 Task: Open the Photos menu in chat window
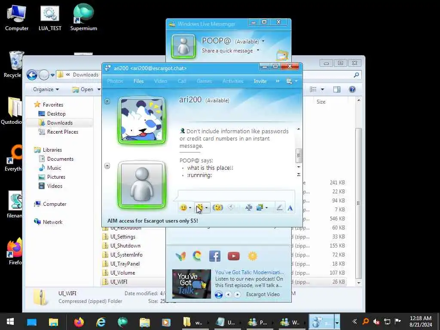tap(115, 81)
